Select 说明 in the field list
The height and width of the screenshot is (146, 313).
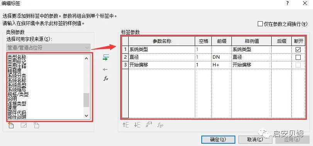tap(12, 99)
